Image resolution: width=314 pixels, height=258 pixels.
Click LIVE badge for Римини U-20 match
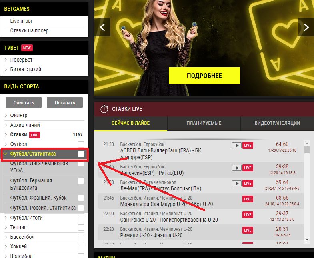248,230
